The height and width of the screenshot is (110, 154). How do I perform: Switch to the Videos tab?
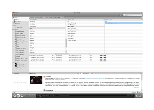tap(92, 73)
